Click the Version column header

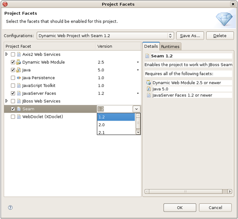(x=105, y=46)
